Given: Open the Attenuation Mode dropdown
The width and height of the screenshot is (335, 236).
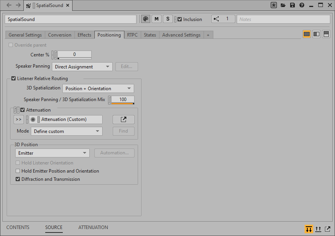Looking at the screenshot, I should (x=66, y=131).
